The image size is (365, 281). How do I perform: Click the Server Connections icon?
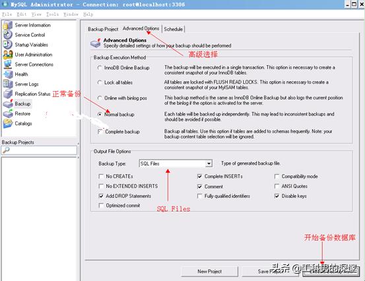(8, 65)
